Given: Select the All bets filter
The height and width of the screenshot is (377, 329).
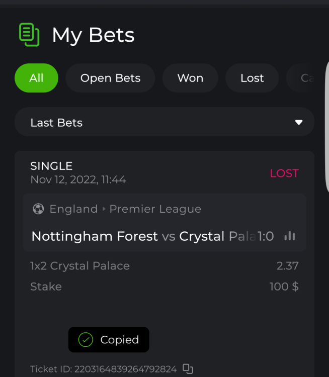Looking at the screenshot, I should [36, 78].
